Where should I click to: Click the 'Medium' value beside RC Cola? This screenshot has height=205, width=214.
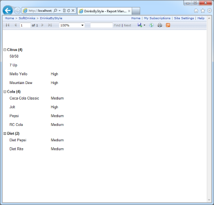[x=57, y=125]
